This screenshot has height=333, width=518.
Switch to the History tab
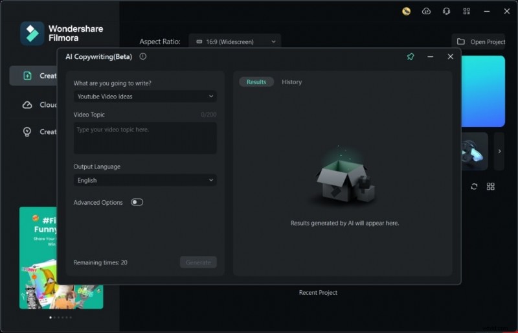(x=291, y=82)
